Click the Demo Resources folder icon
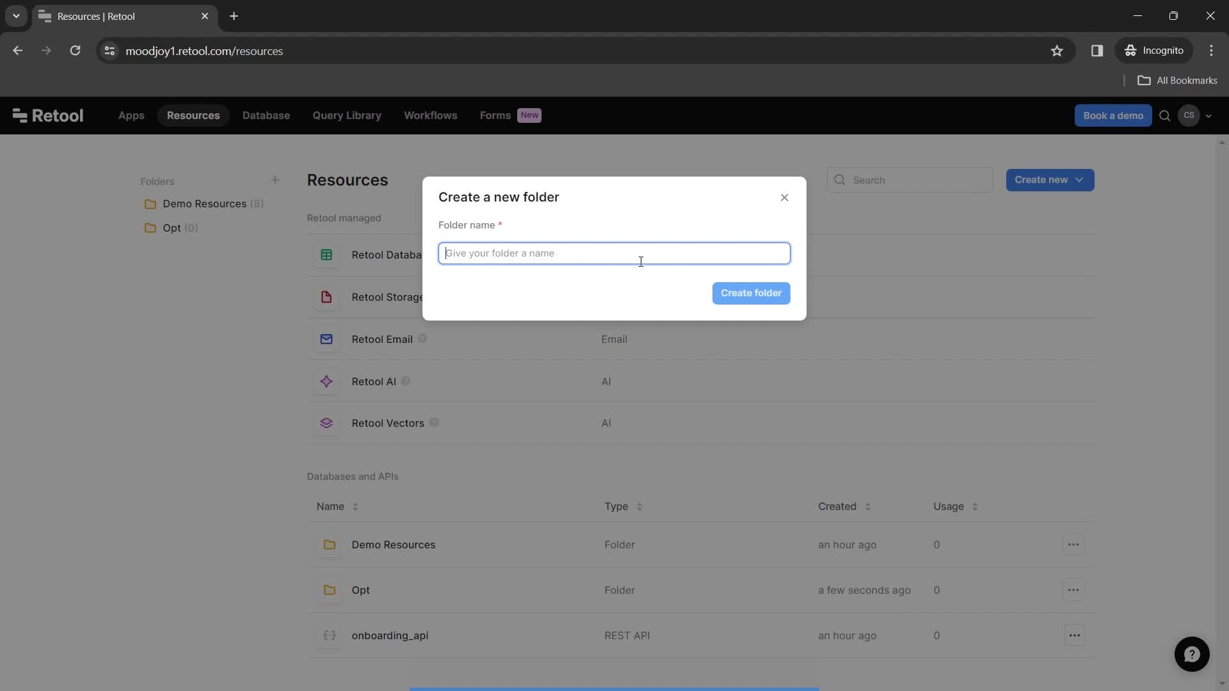 [152, 205]
